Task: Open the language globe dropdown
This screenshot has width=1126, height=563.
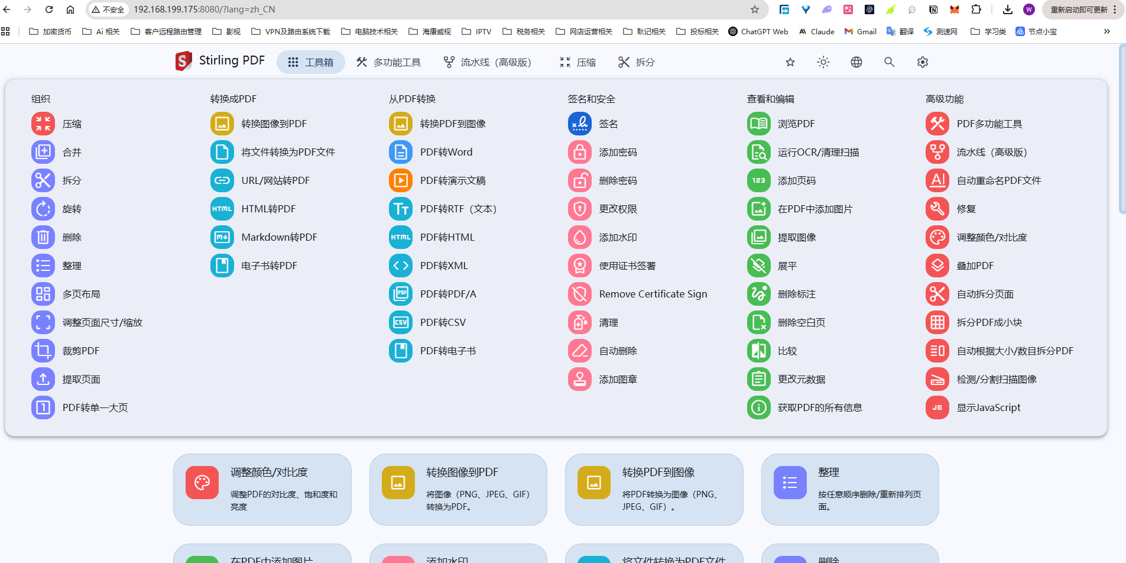Action: (856, 62)
